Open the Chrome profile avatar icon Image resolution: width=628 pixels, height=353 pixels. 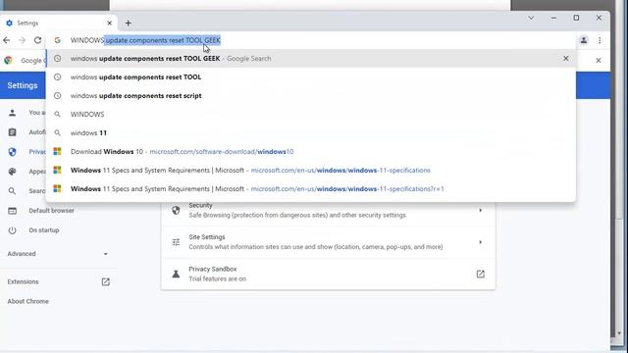coord(584,40)
